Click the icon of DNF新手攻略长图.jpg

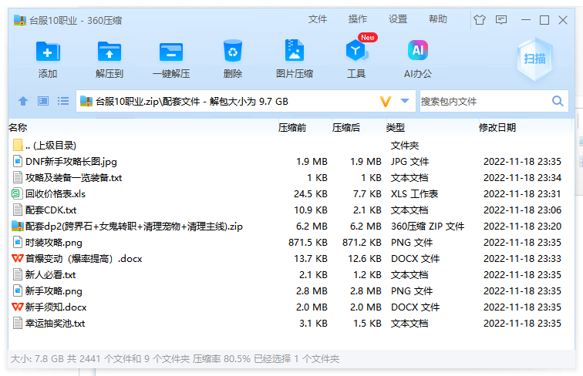click(18, 161)
